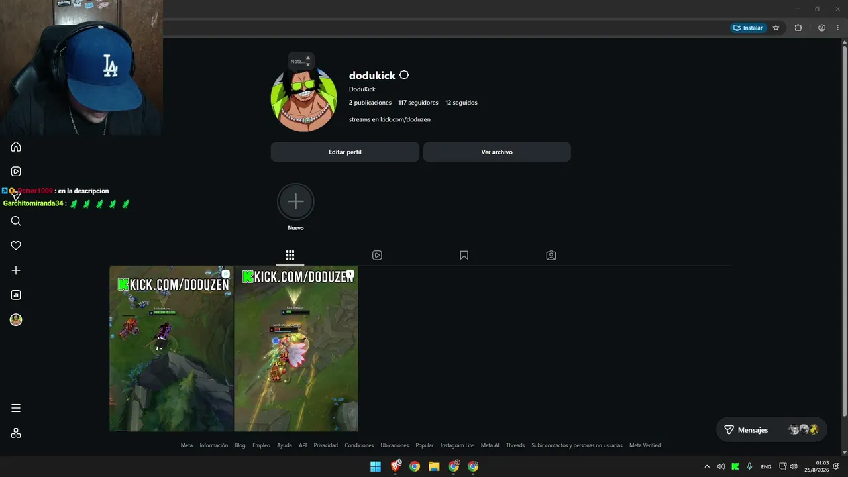Open profile options gear beside dodukick

(x=404, y=76)
